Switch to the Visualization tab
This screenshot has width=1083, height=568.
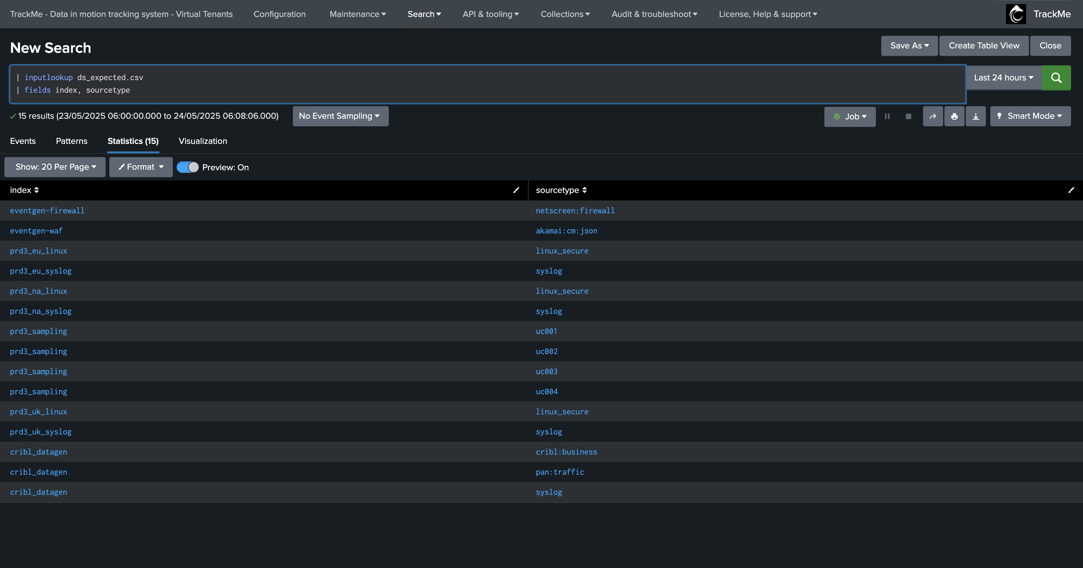(x=203, y=141)
